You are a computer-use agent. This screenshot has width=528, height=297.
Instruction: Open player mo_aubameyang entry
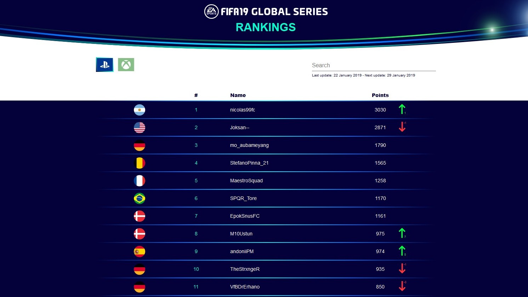tap(249, 145)
